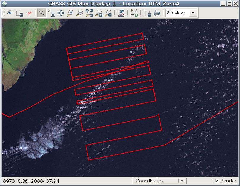Maximize the Map Display window
240x186 pixels.
(x=230, y=4)
